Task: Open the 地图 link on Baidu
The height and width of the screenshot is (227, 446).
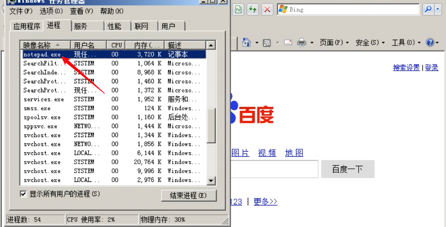Action: [x=294, y=153]
